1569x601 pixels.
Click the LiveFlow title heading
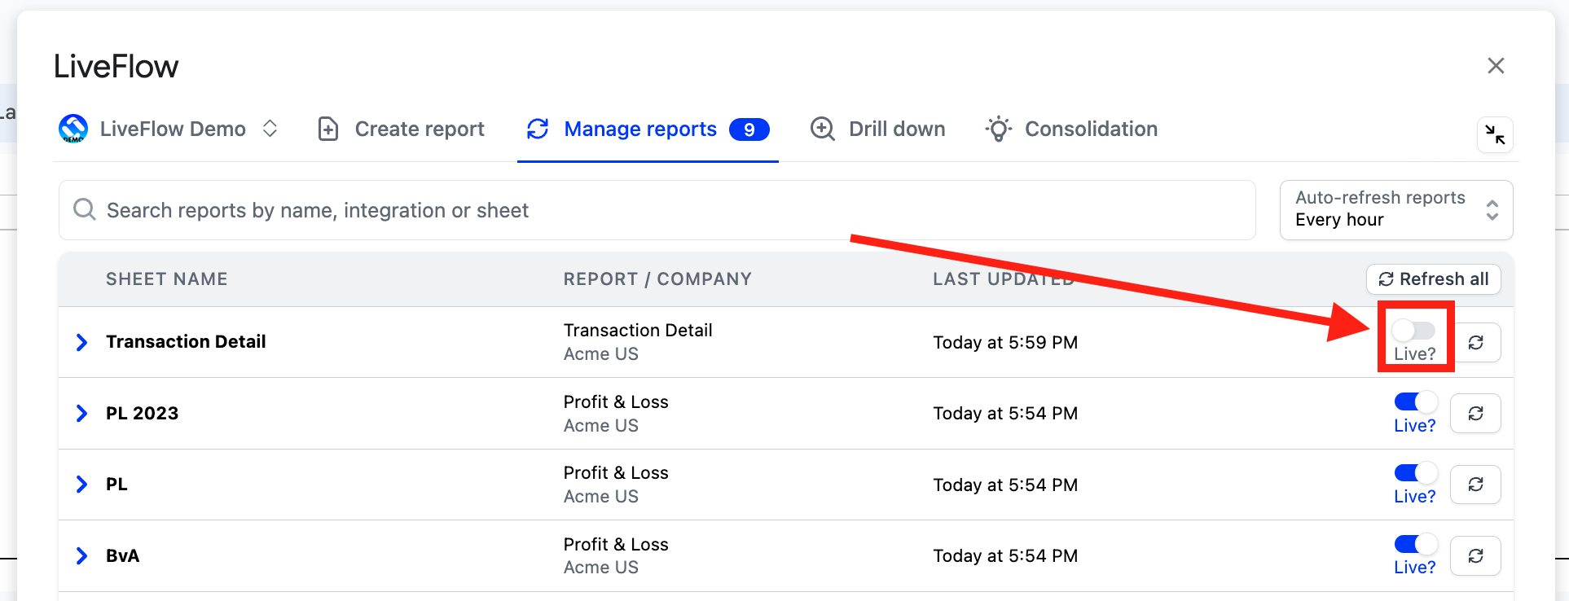(x=116, y=67)
